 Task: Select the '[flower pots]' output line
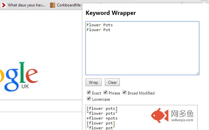click(x=102, y=109)
